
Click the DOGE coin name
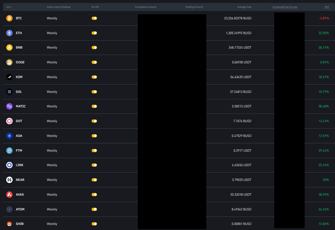(x=20, y=62)
